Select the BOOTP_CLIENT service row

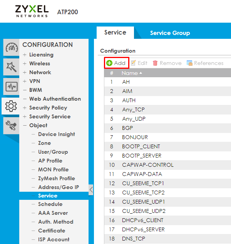click(x=167, y=146)
